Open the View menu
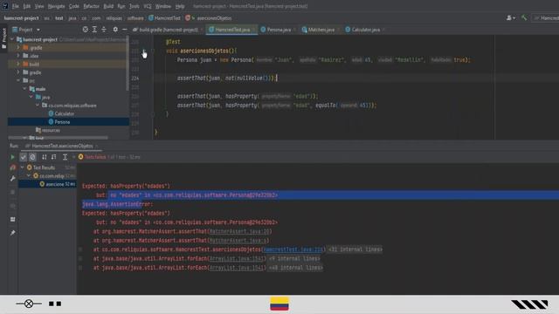Image resolution: width=559 pixels, height=314 pixels. [39, 6]
